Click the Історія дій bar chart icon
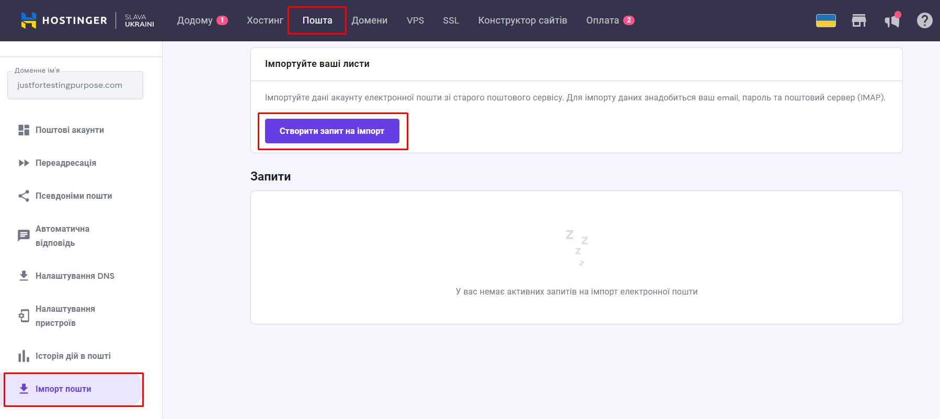Viewport: 940px width, 419px height. 24,356
